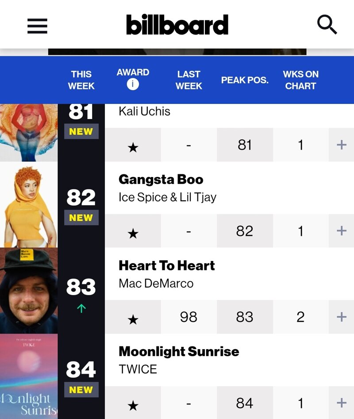The width and height of the screenshot is (354, 419).
Task: Click the award star for Heart To Heart
Action: pos(133,319)
